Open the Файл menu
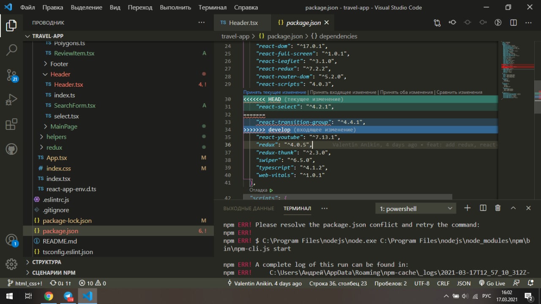This screenshot has width=541, height=304. click(x=27, y=7)
